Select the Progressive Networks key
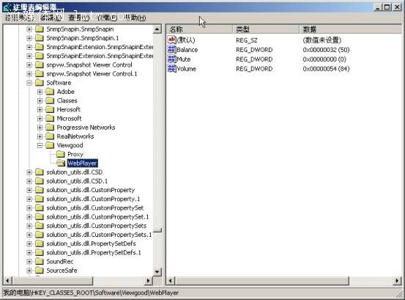The width and height of the screenshot is (405, 300). point(86,128)
